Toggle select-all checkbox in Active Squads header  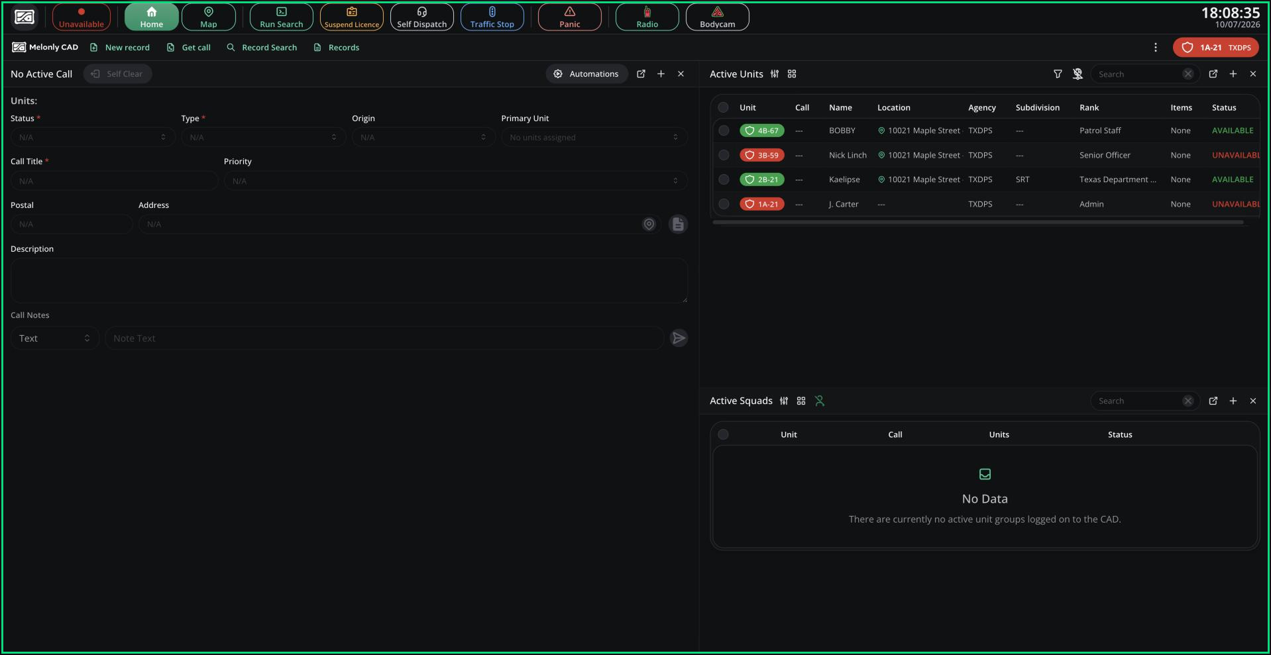coord(724,434)
